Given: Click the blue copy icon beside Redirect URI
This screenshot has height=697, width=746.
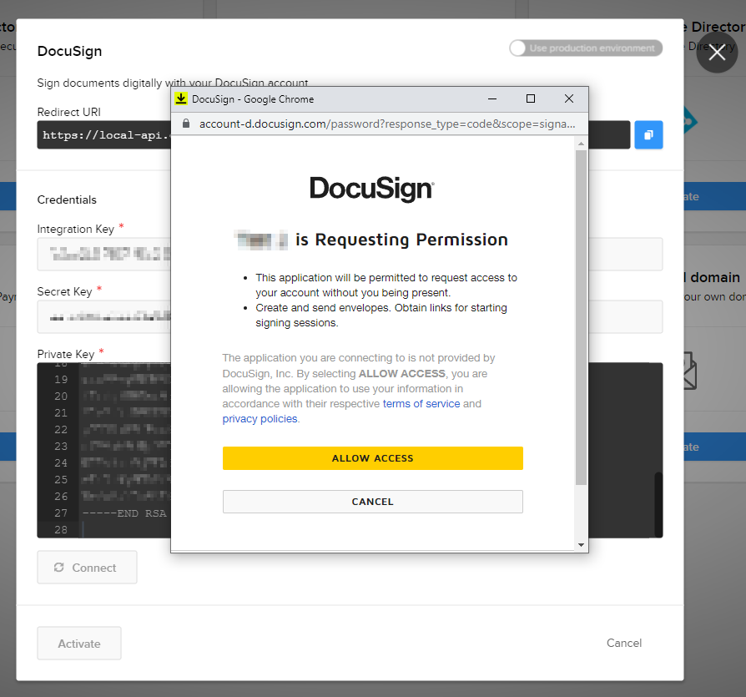Looking at the screenshot, I should pos(648,134).
